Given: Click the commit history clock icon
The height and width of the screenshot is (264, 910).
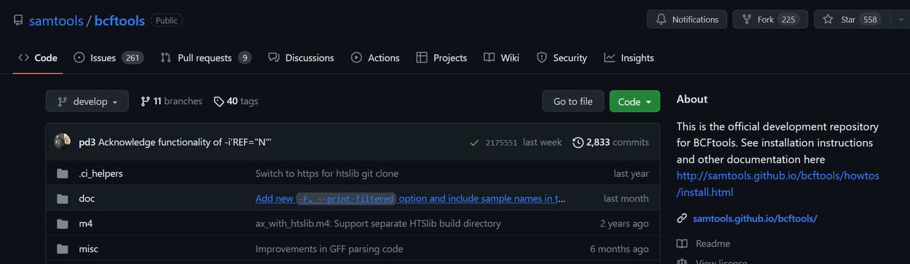Looking at the screenshot, I should pyautogui.click(x=578, y=142).
